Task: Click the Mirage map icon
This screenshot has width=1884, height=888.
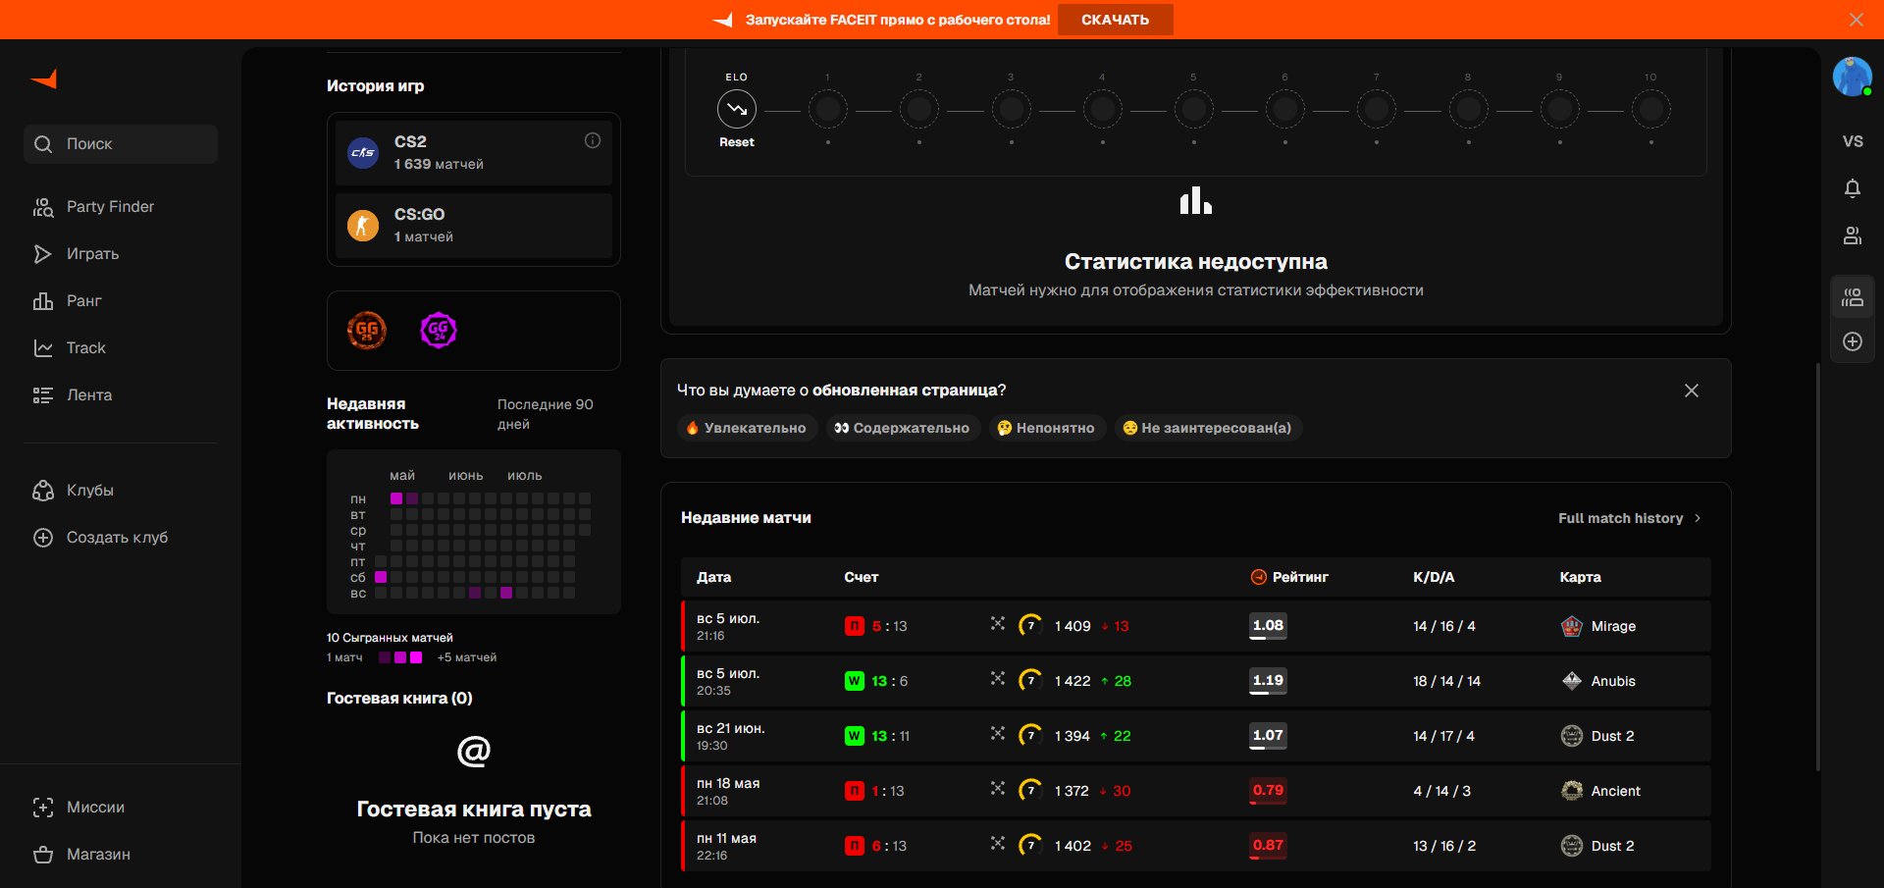Action: [1572, 626]
